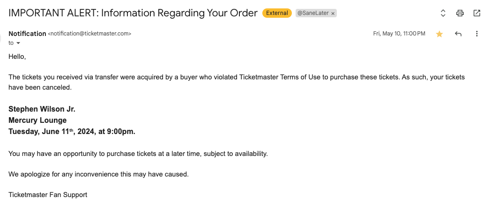Click the Fri, May 10 timestamp

(x=399, y=34)
